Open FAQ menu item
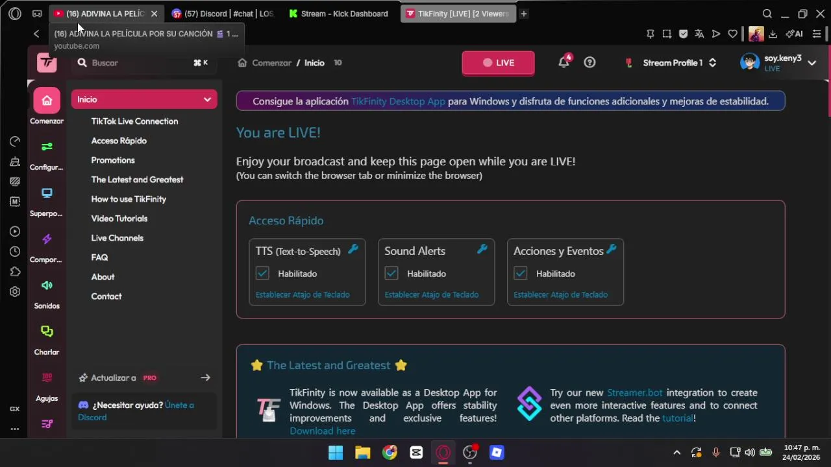 [99, 257]
